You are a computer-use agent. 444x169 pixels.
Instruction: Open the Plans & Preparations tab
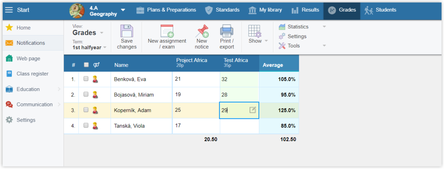166,10
